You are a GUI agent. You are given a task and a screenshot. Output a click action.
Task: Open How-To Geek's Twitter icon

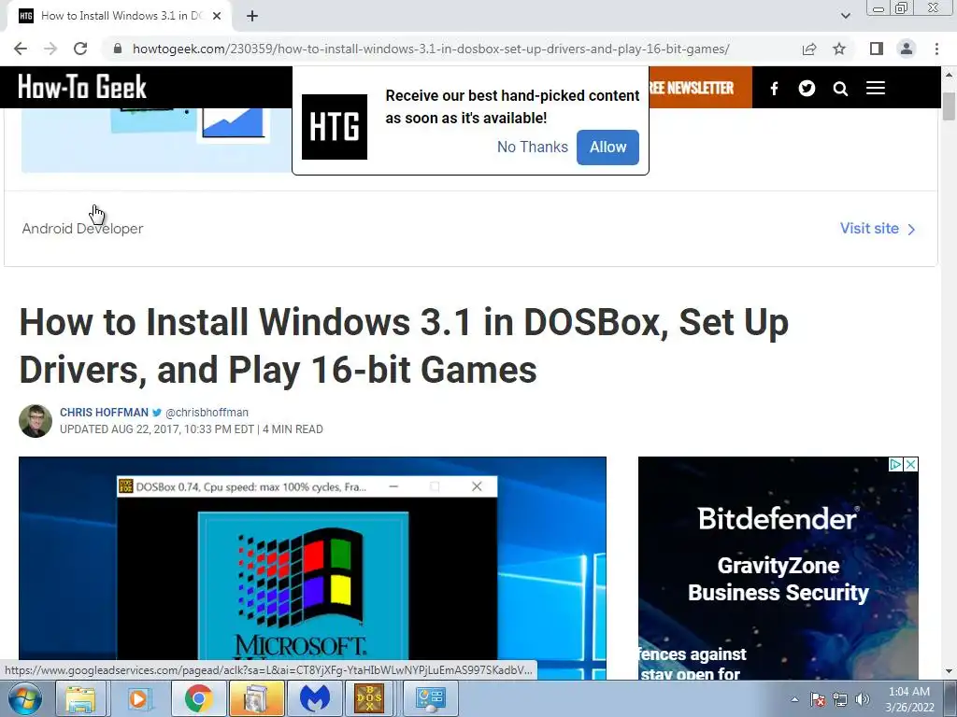coord(807,89)
